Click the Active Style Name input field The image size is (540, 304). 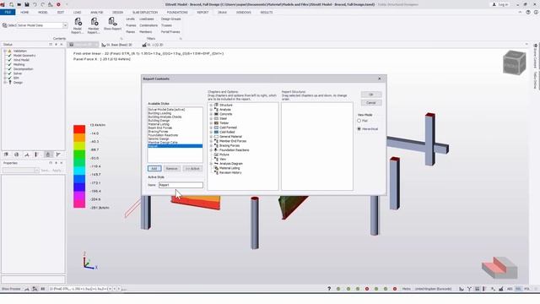pos(181,185)
